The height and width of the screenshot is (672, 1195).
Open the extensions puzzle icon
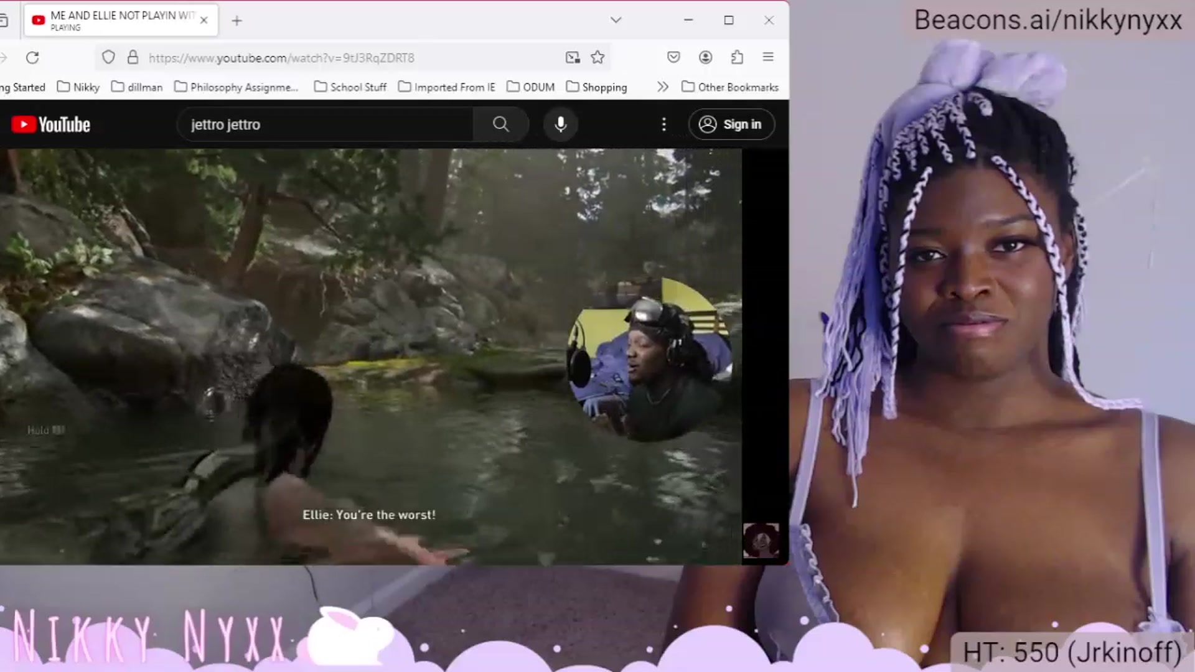tap(737, 57)
